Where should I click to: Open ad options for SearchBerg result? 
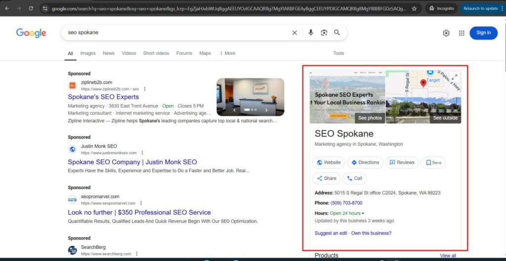(137, 254)
